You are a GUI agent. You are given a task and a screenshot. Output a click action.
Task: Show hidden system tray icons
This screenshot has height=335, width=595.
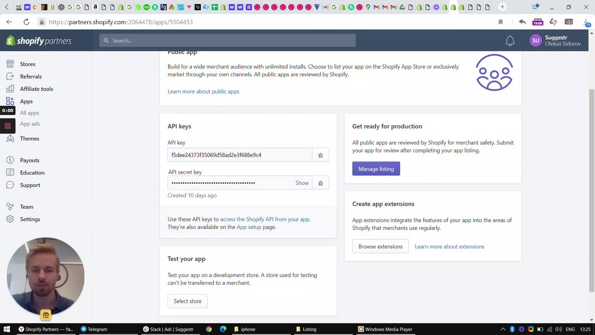[x=502, y=329]
